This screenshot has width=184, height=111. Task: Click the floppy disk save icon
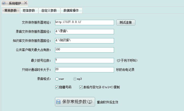(58, 102)
